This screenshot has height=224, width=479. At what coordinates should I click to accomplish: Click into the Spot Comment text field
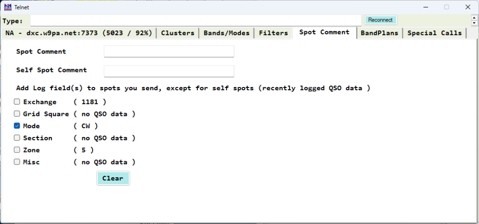click(169, 51)
